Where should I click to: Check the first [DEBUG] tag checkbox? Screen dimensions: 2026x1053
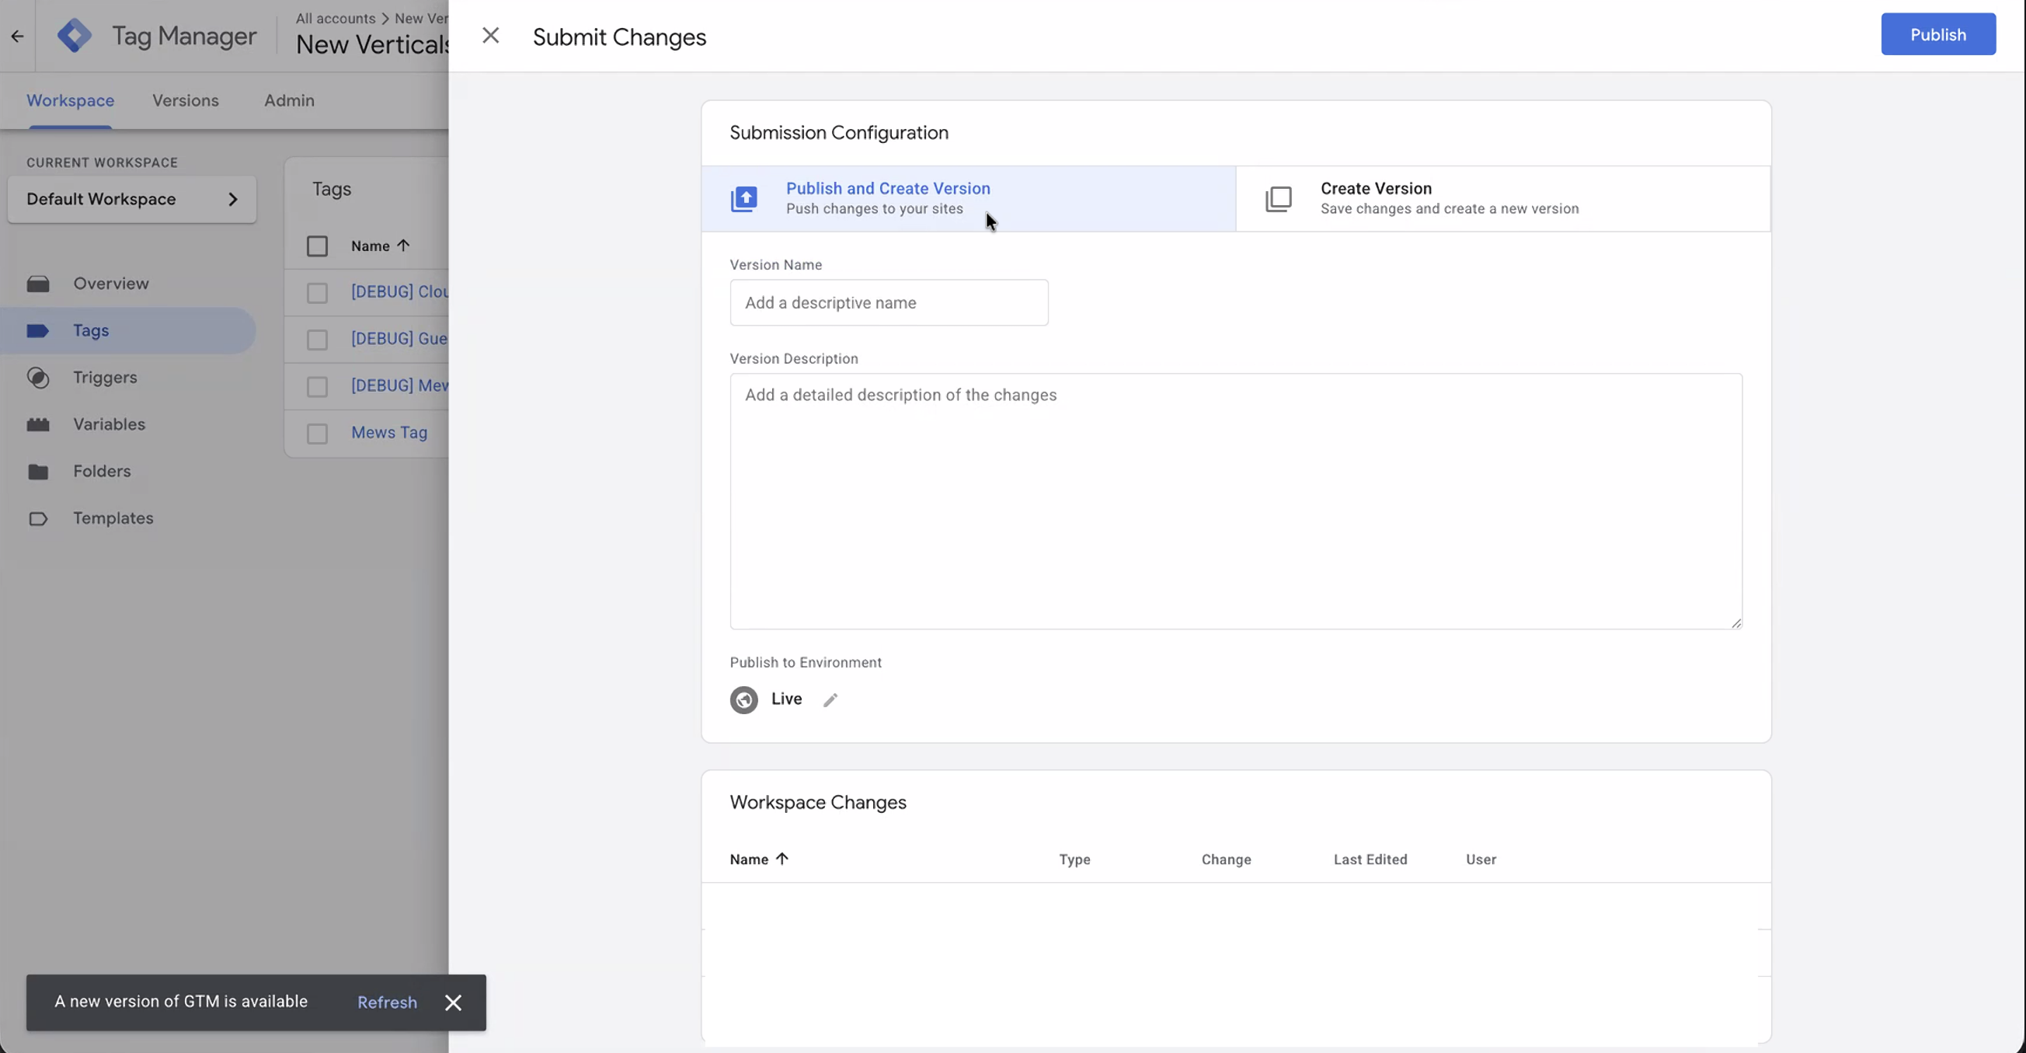[x=317, y=293]
